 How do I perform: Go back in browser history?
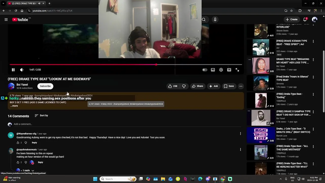click(4, 11)
